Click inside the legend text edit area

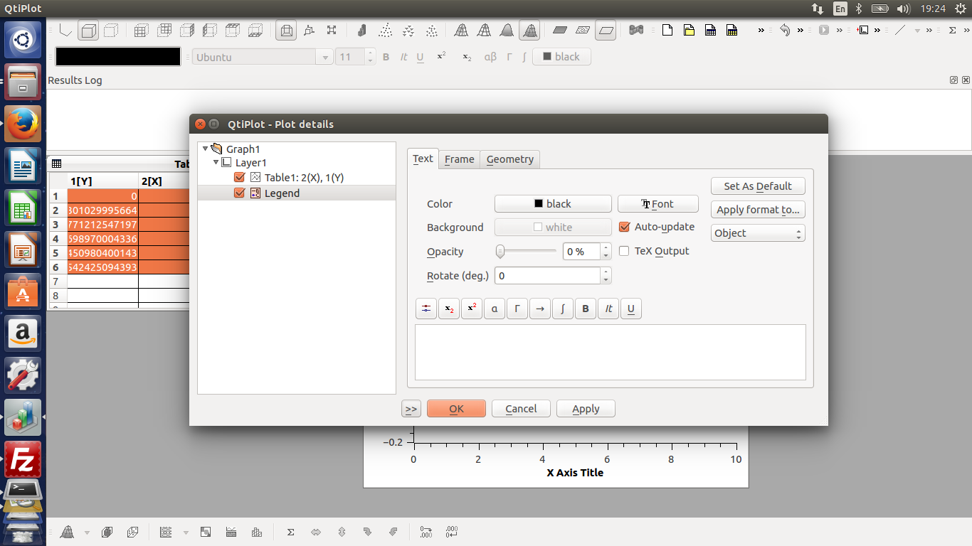tap(611, 353)
